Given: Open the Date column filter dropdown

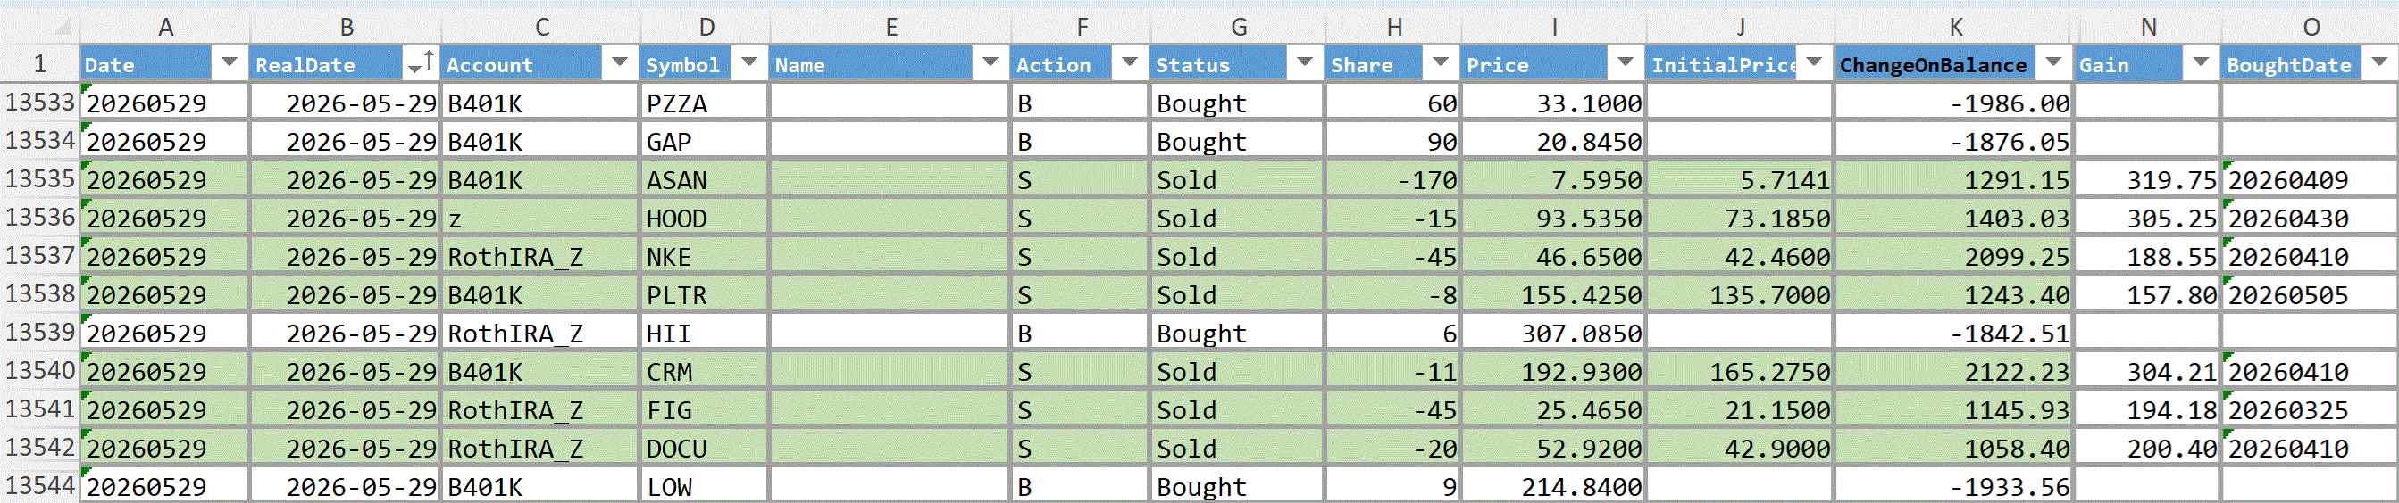Looking at the screenshot, I should (230, 63).
